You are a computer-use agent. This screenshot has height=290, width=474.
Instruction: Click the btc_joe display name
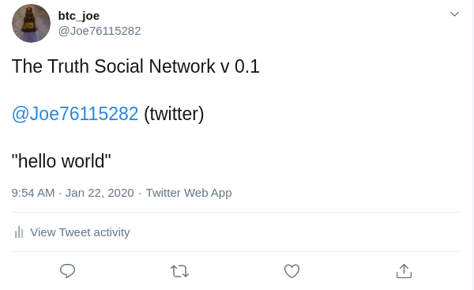78,16
